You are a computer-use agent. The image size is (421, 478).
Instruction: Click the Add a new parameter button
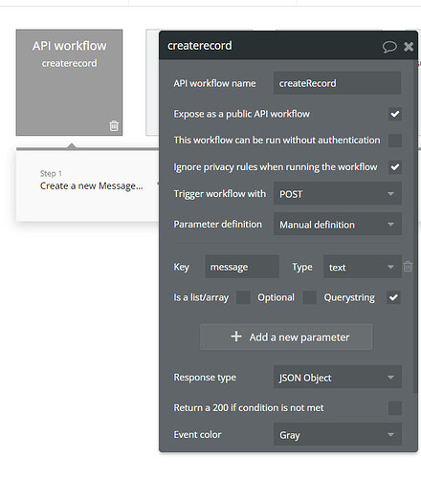click(286, 337)
